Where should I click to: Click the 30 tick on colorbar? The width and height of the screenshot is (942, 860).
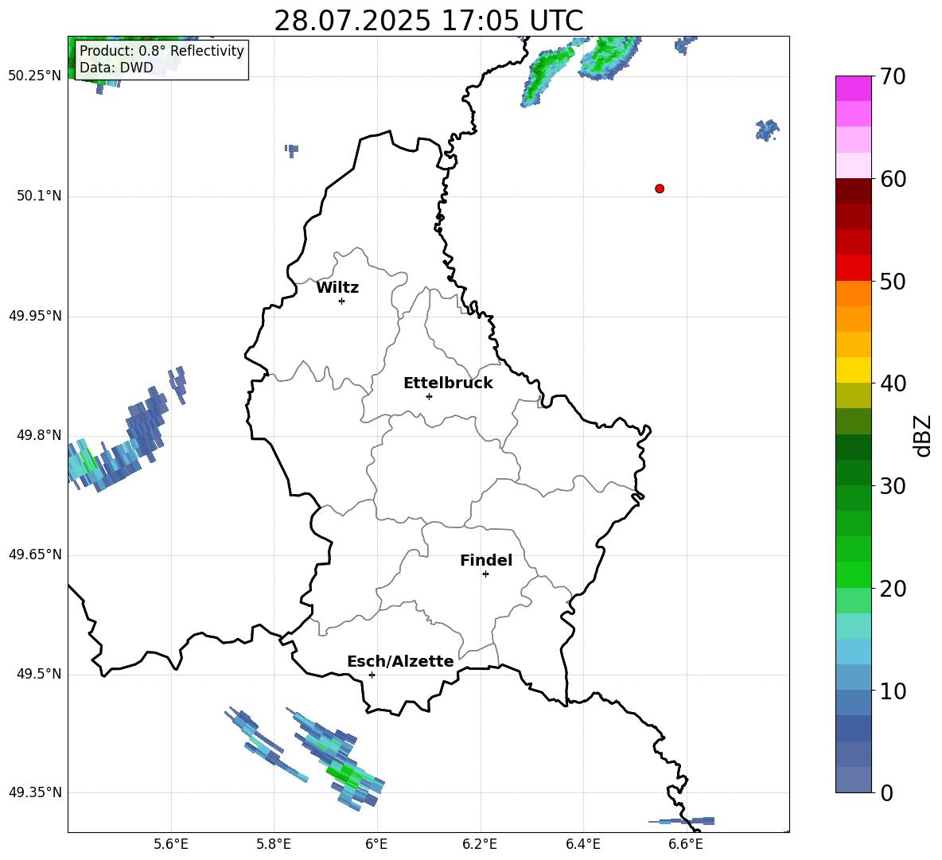[x=893, y=486]
